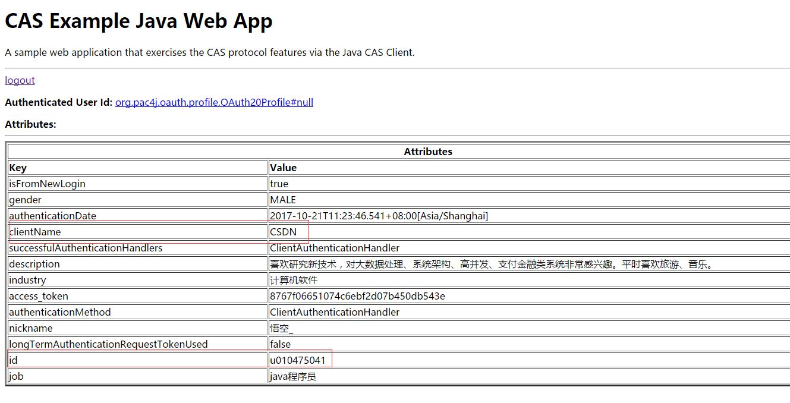790x403 pixels.
Task: Click the nickname value 悟空_ cell
Action: point(279,328)
